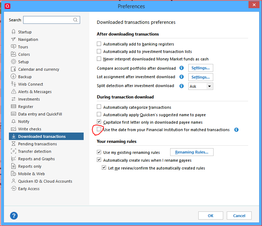Select Downloaded transactions in the sidebar
The height and width of the screenshot is (226, 262).
[x=46, y=136]
